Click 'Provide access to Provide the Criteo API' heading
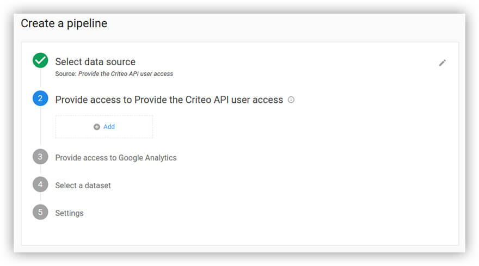Viewport: 479px width, 266px height. 169,100
